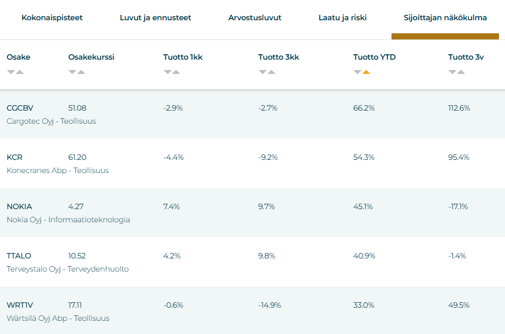Open the WRT1V Wärtsilä stock row

[x=252, y=311]
